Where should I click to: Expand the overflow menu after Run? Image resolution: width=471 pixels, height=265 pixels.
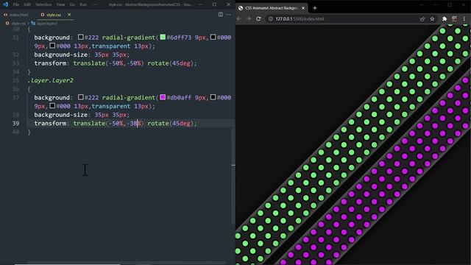94,4
